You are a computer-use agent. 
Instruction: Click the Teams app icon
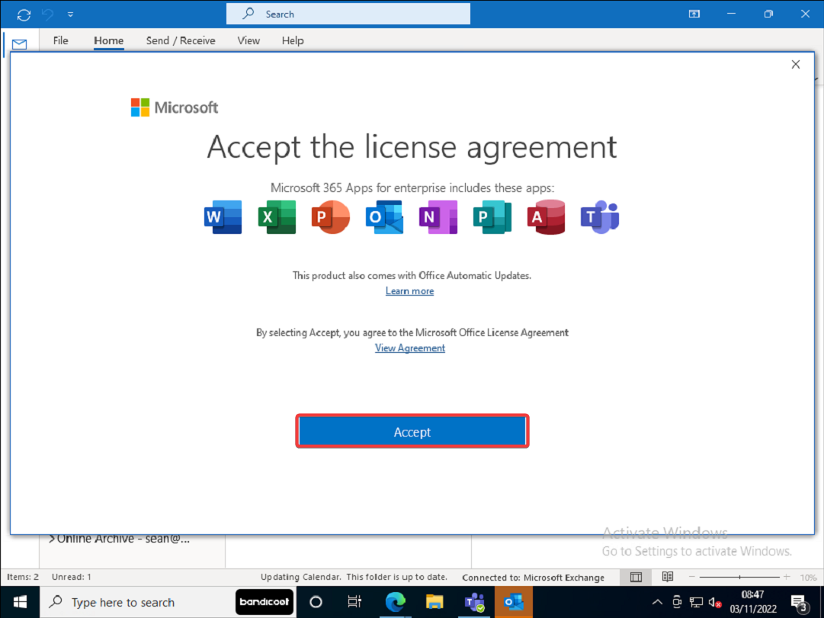pyautogui.click(x=600, y=217)
